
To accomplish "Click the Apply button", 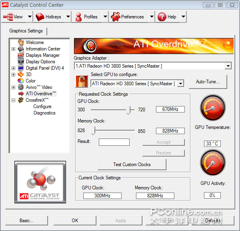I will pyautogui.click(x=121, y=221).
